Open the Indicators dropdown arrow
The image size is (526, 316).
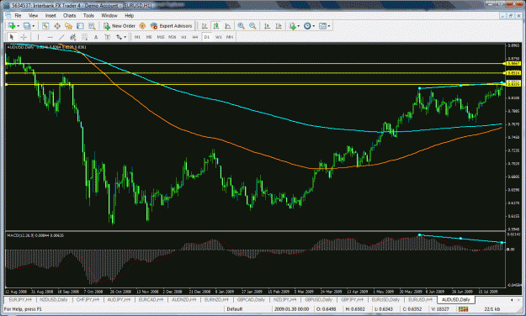click(x=299, y=26)
